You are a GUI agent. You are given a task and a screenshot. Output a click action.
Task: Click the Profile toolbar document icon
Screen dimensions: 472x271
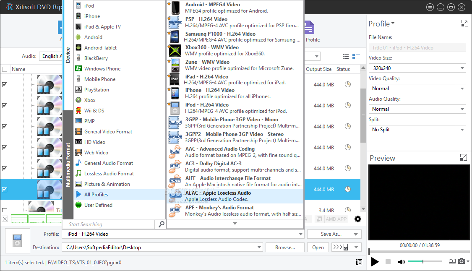[309, 28]
